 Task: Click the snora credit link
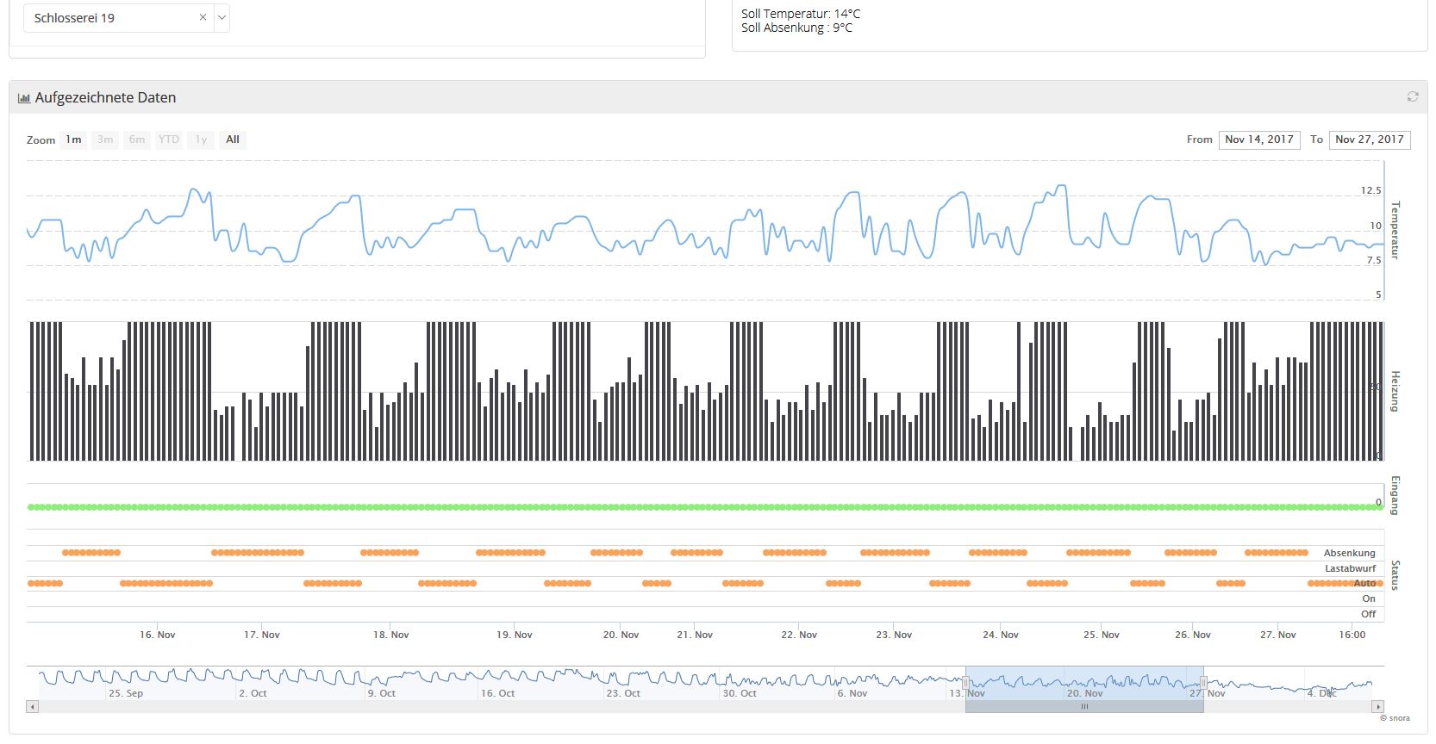tap(1395, 718)
